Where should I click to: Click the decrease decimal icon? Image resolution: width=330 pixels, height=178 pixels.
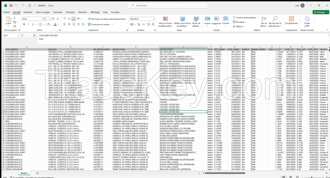(x=153, y=24)
